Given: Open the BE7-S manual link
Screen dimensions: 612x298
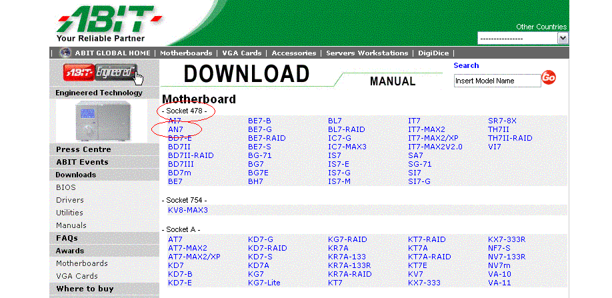Looking at the screenshot, I should [x=259, y=147].
